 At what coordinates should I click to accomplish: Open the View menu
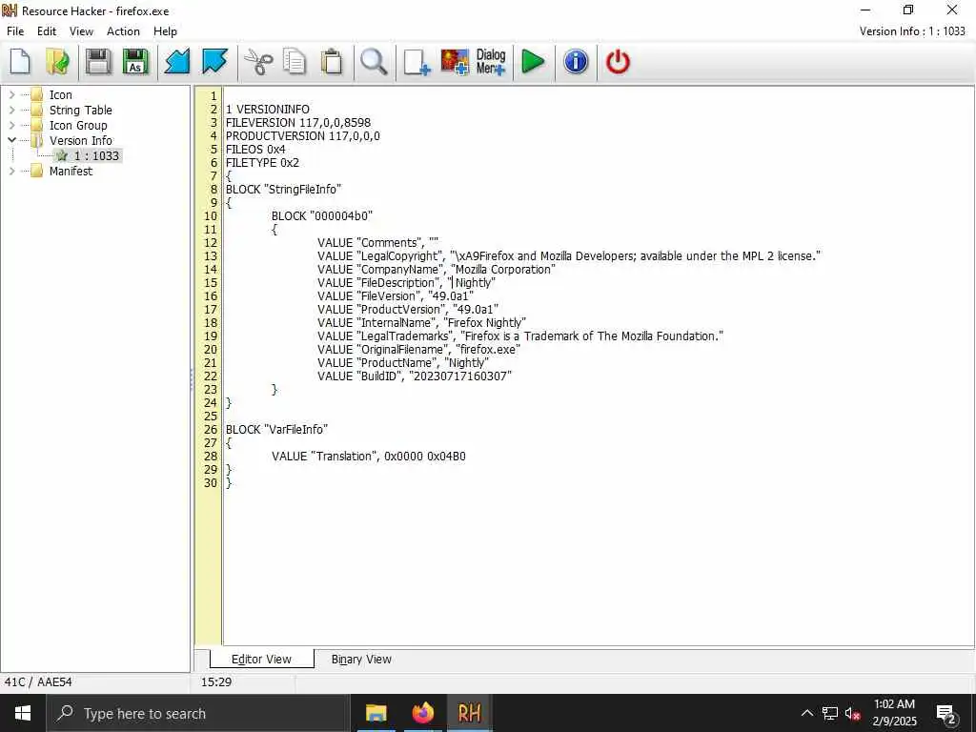click(81, 31)
